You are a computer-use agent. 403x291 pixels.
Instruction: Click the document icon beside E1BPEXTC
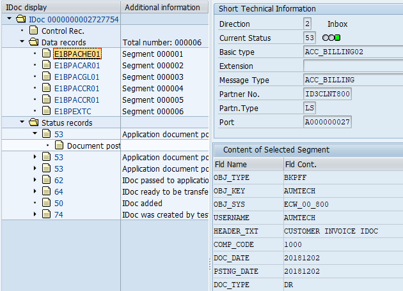click(x=46, y=112)
